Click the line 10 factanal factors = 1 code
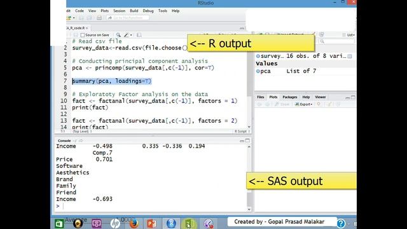This screenshot has height=229, width=407. (x=155, y=101)
